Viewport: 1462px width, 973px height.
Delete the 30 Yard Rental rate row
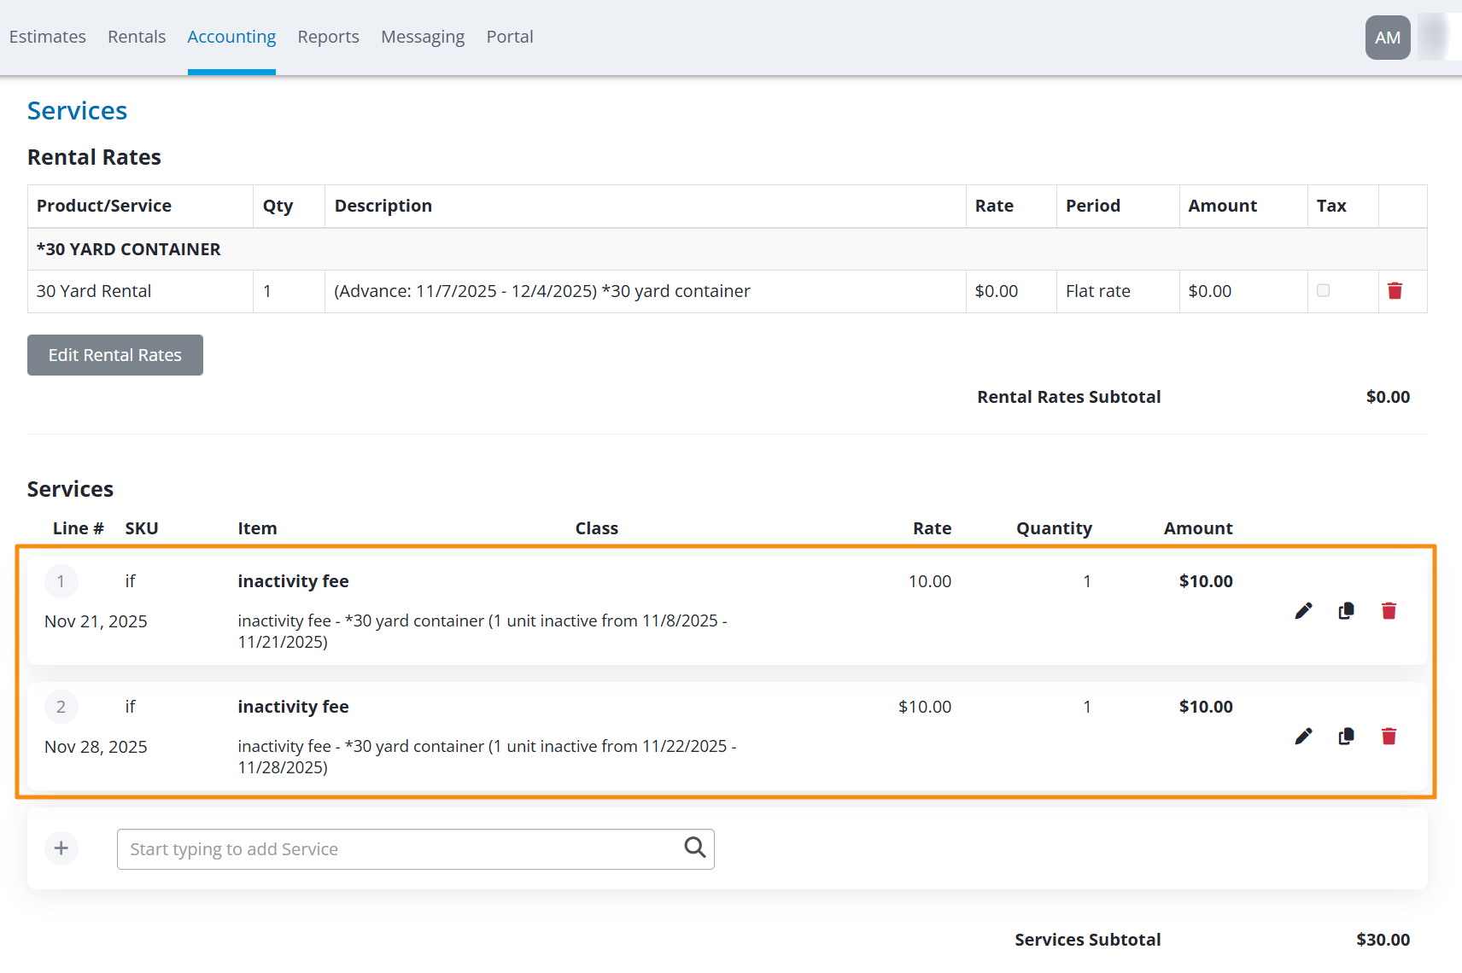pyautogui.click(x=1395, y=291)
